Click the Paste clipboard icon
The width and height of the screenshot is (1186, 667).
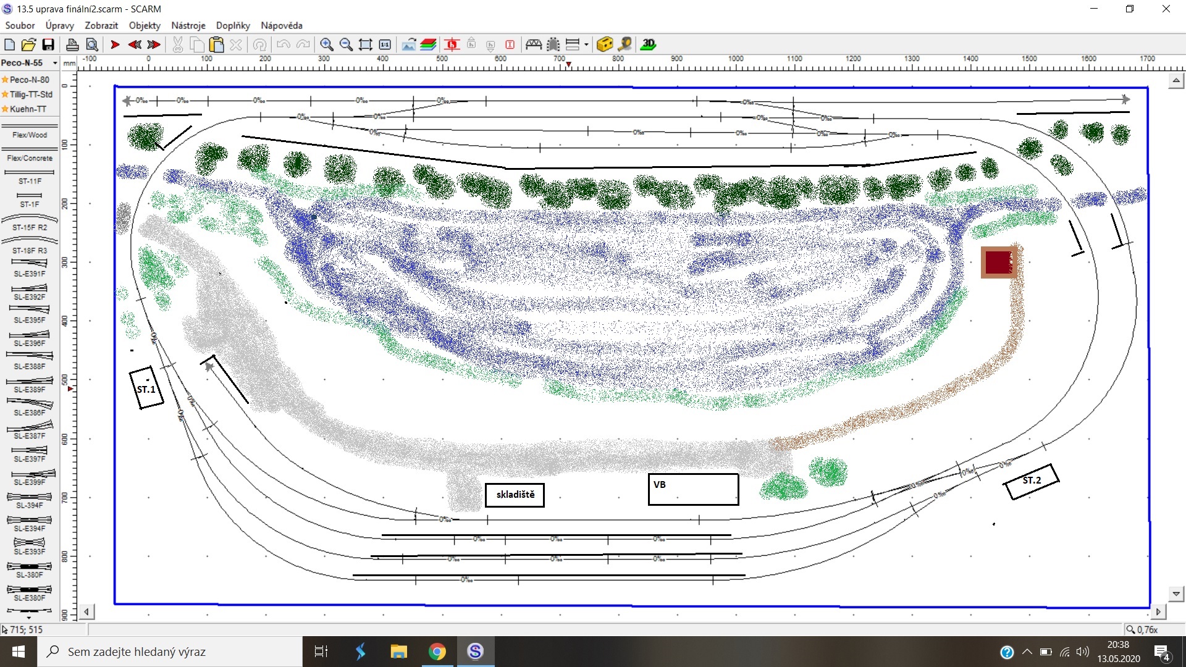(216, 44)
